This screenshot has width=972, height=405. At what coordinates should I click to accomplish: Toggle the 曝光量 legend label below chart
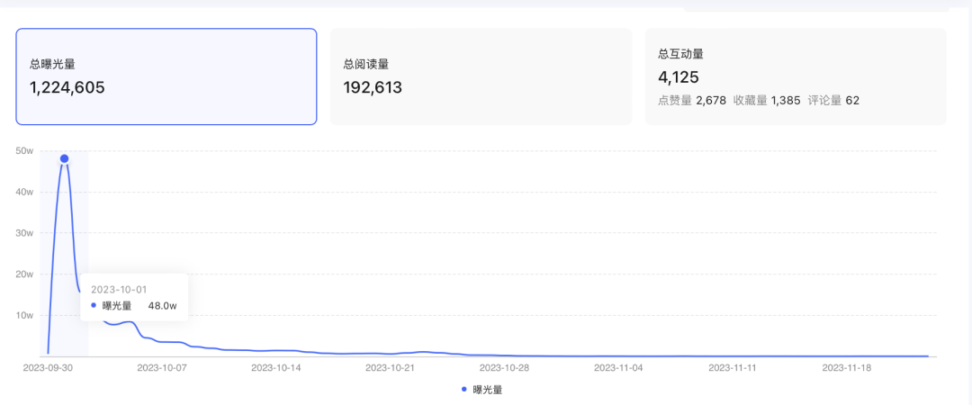pyautogui.click(x=488, y=390)
